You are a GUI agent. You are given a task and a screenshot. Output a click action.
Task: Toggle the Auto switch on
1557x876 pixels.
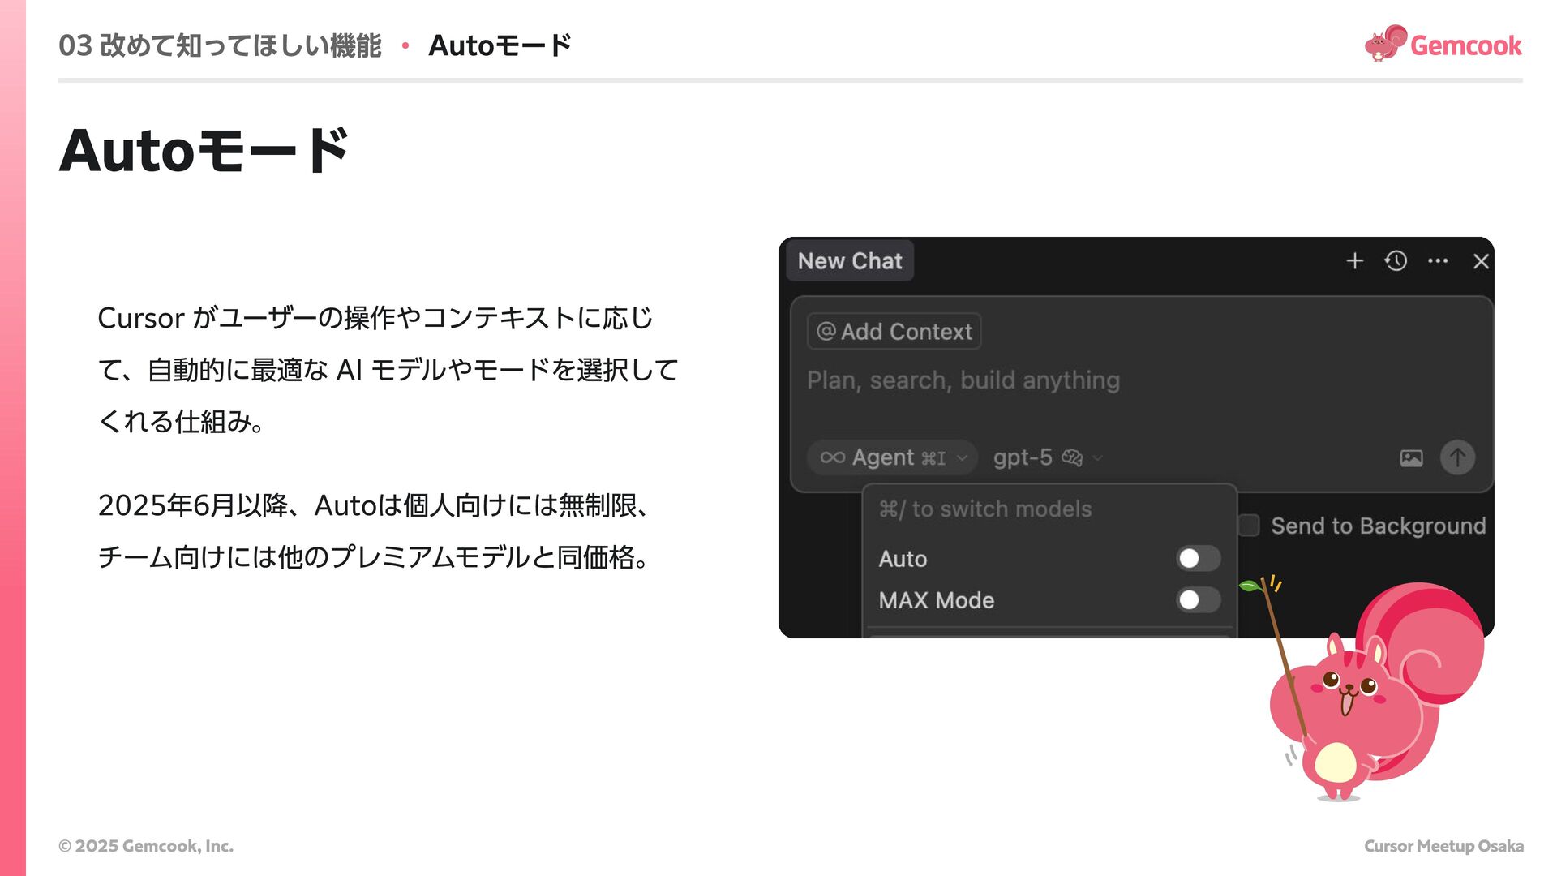1198,559
